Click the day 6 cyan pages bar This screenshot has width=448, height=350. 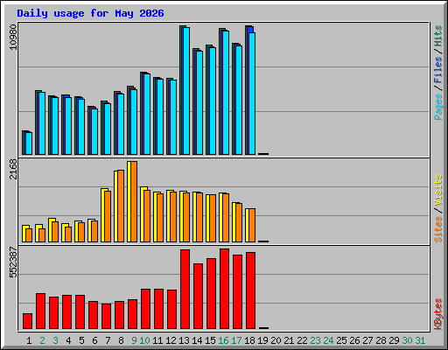point(94,131)
